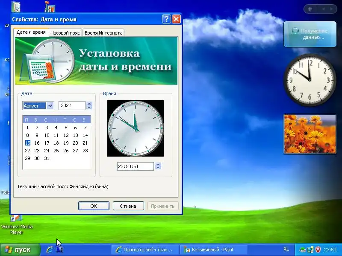Select day 27 in the calendar
Viewport: 342px width, 256px height.
[x=76, y=151]
